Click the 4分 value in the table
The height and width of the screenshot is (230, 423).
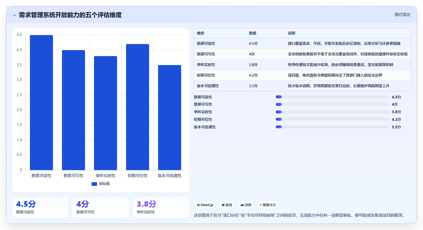pos(252,54)
